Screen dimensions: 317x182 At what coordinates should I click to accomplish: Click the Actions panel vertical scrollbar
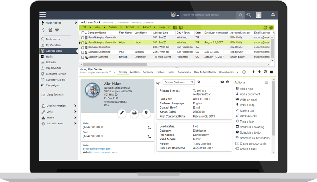pyautogui.click(x=273, y=108)
